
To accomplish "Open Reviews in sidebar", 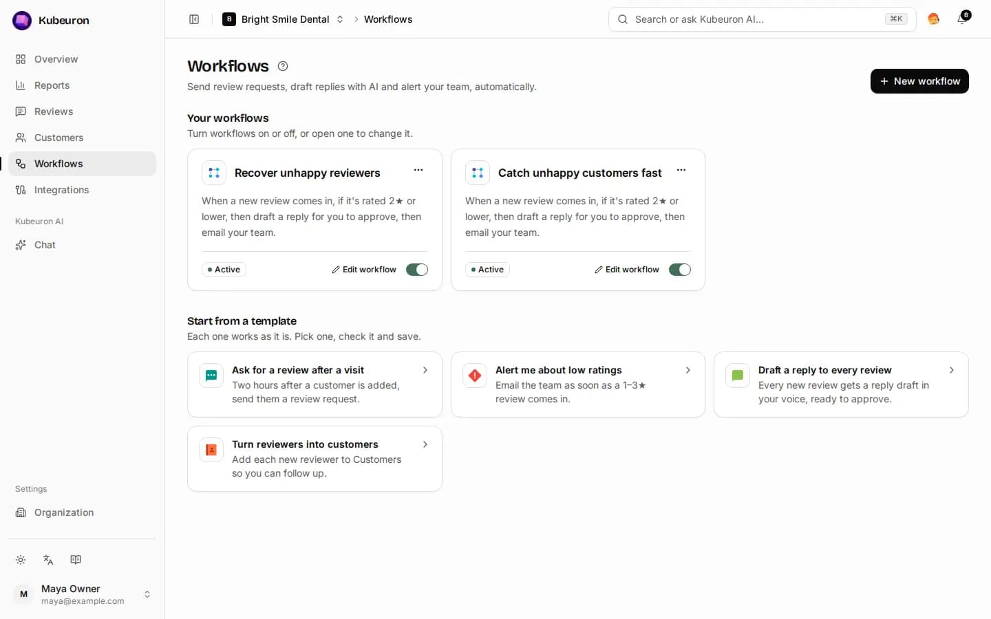I will point(83,111).
